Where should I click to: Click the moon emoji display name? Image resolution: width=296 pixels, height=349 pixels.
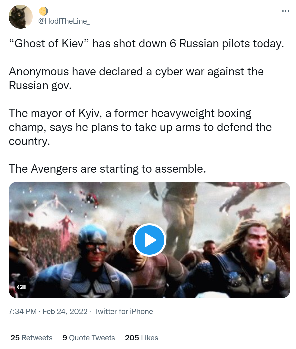(43, 11)
